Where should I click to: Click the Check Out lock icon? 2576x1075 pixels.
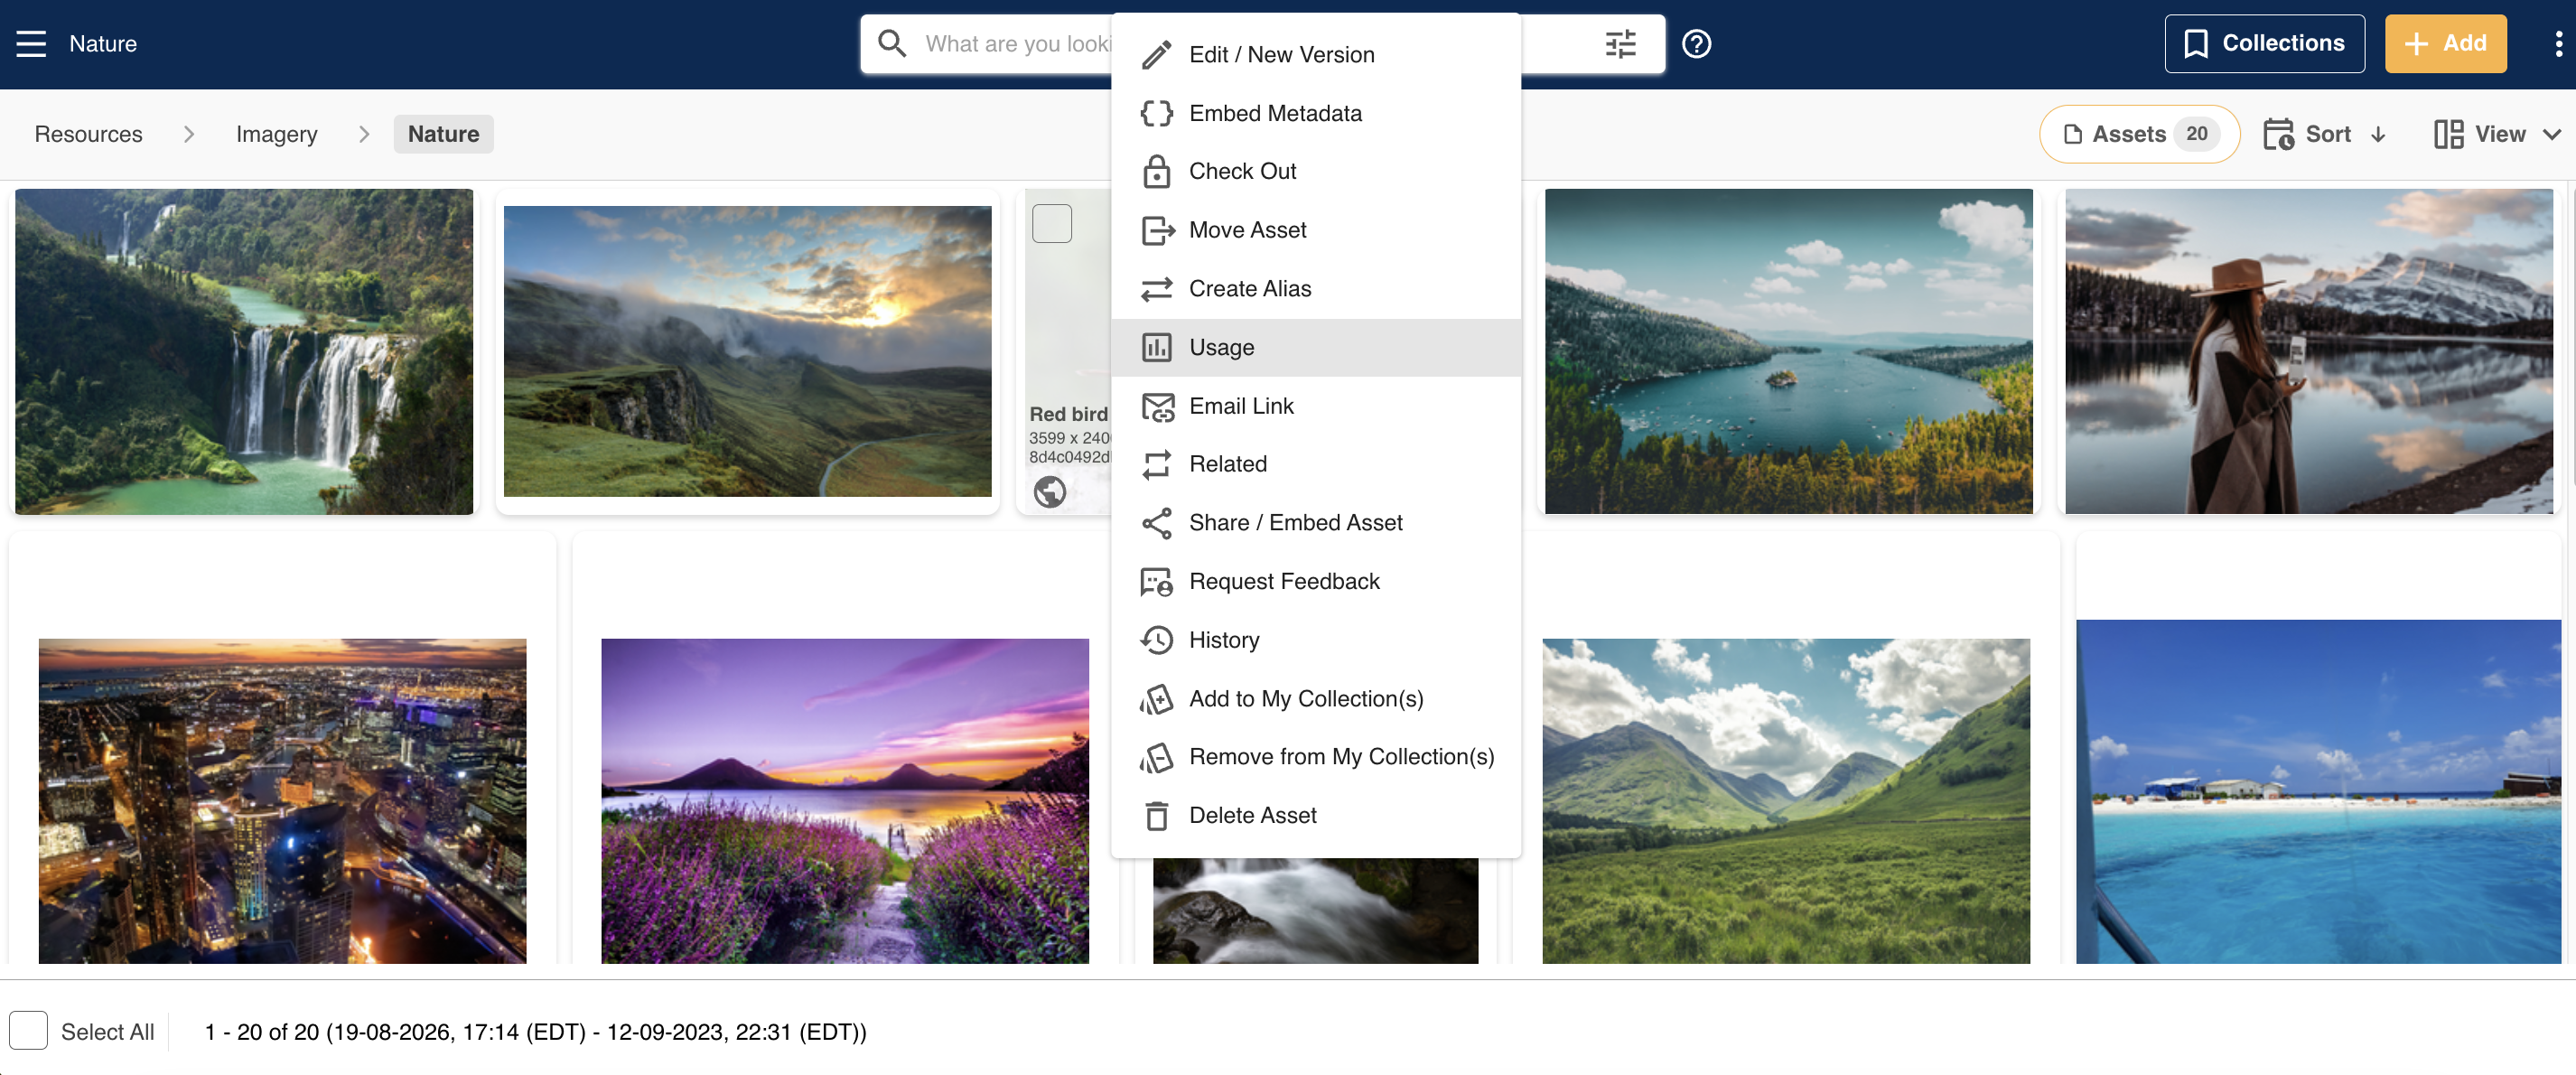[x=1156, y=171]
